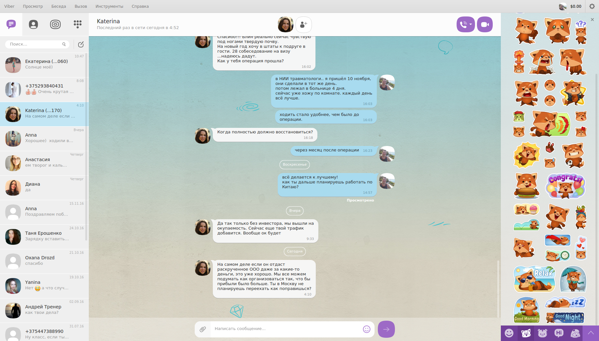Viewport: 599px width, 341px height.
Task: Open the Viber menu
Action: (x=9, y=6)
